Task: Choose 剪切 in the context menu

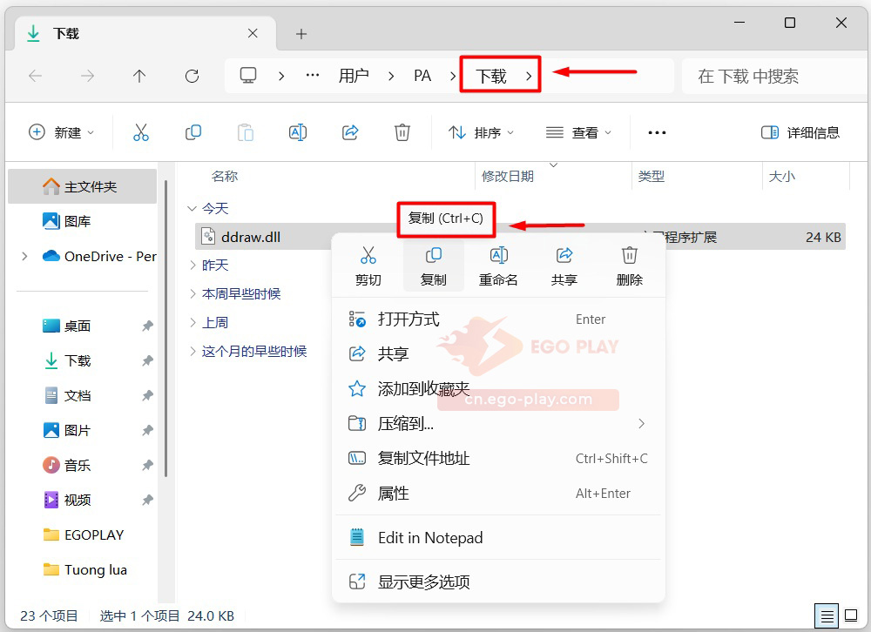Action: tap(368, 266)
